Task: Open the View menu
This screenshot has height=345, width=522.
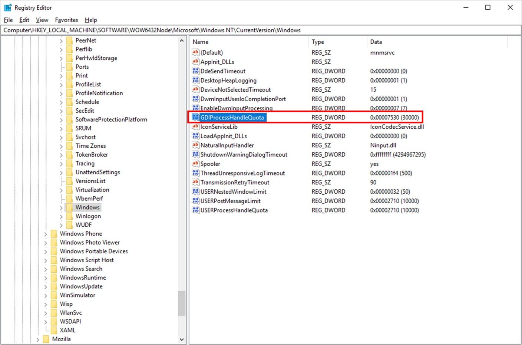Action: click(42, 20)
